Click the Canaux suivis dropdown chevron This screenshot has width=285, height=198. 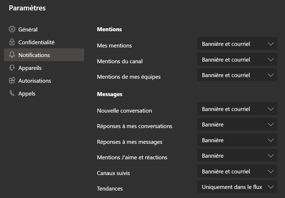[271, 171]
